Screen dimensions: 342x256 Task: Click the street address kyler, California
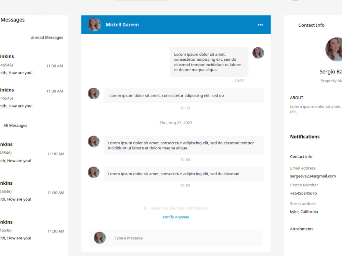[x=304, y=212]
